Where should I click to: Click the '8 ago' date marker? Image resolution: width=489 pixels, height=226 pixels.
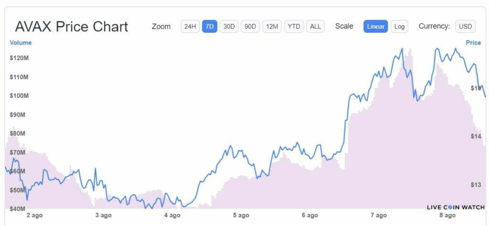pyautogui.click(x=447, y=215)
